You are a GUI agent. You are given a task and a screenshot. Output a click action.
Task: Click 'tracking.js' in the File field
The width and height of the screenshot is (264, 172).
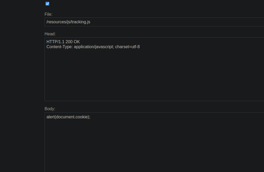click(x=81, y=22)
